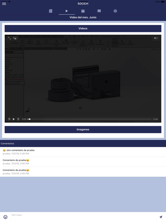Enable picture-in-picture mode

coord(15,38)
